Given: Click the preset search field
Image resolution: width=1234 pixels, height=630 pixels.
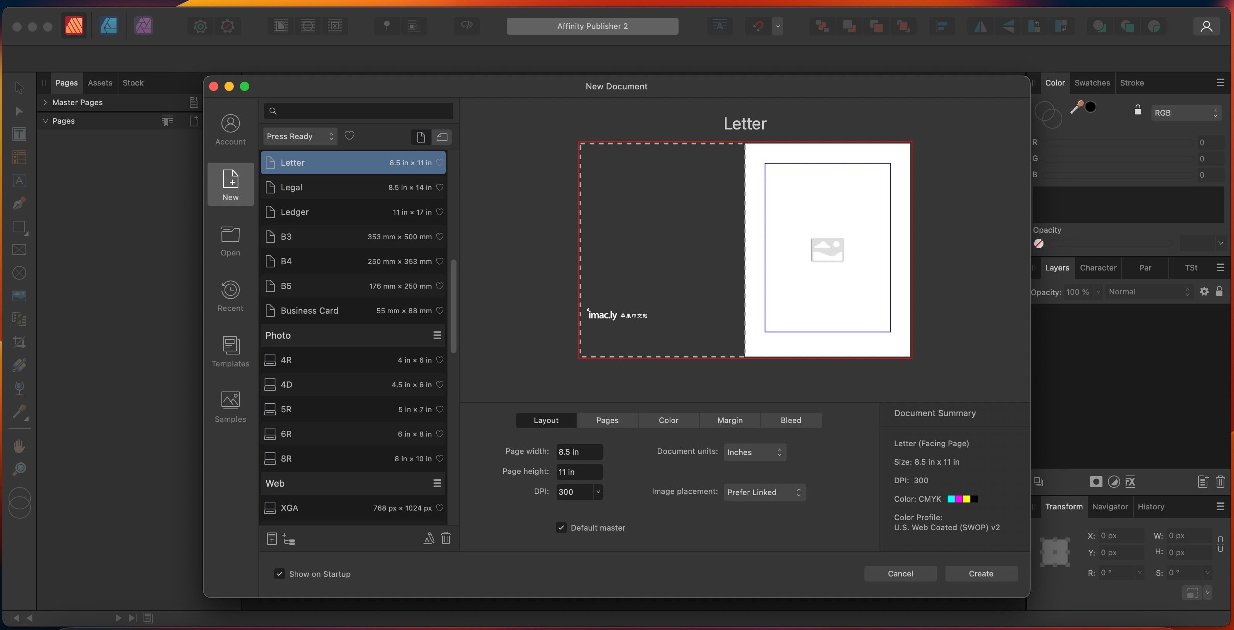Looking at the screenshot, I should tap(358, 111).
